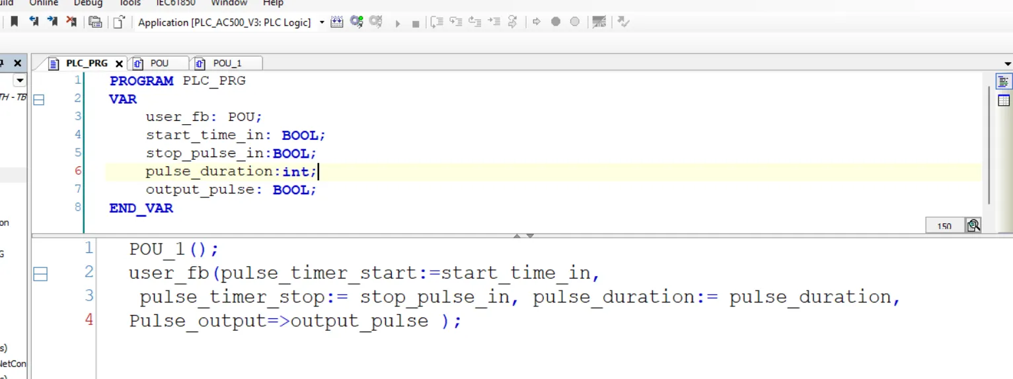The height and width of the screenshot is (379, 1013).
Task: Close the left side panel
Action: pyautogui.click(x=17, y=63)
